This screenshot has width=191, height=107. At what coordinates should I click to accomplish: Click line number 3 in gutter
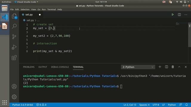[x=27, y=32]
